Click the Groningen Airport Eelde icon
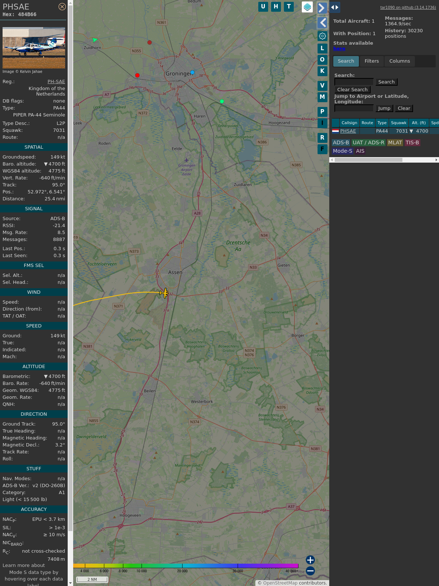 point(187,160)
